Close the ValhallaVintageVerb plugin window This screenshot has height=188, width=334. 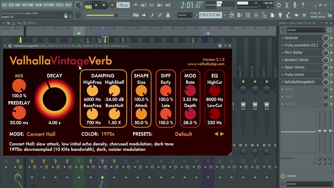tap(230, 46)
